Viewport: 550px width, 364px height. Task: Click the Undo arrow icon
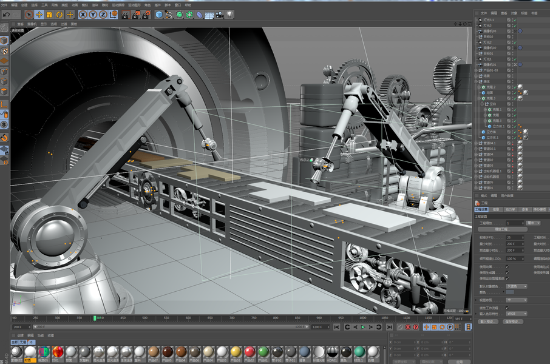[x=5, y=14]
